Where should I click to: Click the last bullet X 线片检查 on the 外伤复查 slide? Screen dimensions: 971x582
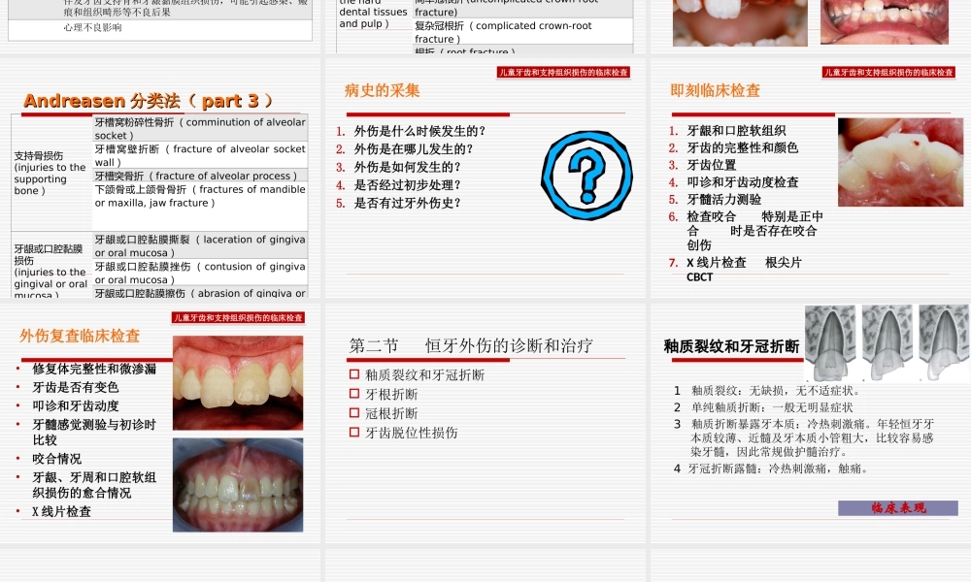[62, 511]
